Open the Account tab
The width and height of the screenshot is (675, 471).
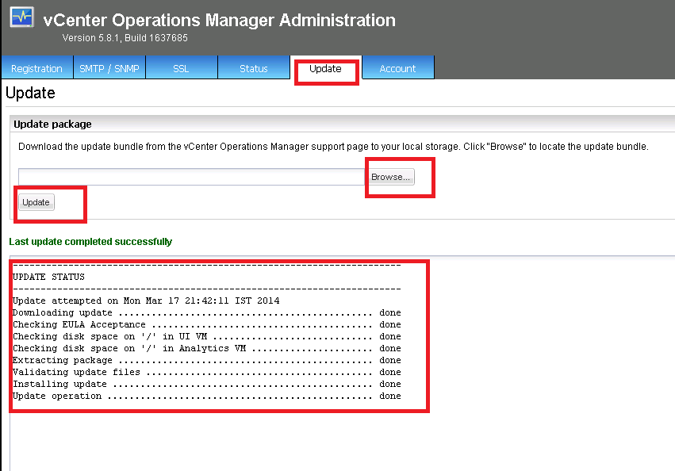pos(397,69)
